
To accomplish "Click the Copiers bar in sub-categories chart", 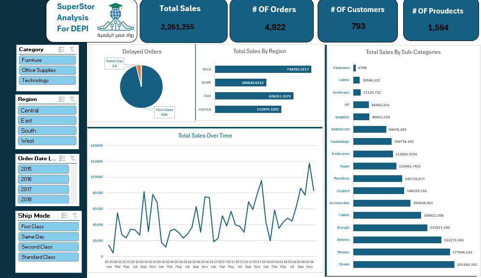I will click(x=379, y=191).
